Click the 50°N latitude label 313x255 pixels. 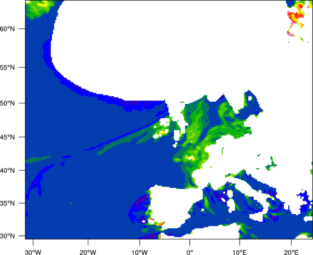pos(7,103)
